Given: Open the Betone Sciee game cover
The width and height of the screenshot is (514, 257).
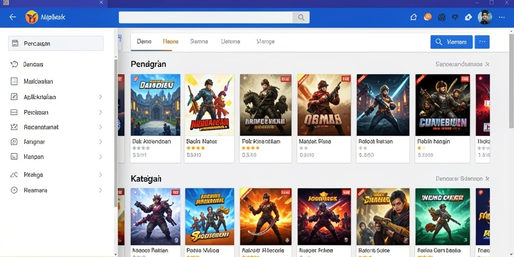Looking at the screenshot, I should 383,216.
